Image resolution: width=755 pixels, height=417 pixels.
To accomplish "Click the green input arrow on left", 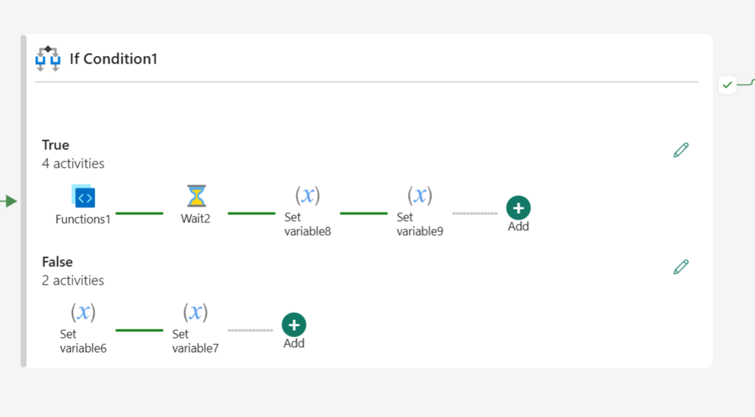I will [8, 201].
